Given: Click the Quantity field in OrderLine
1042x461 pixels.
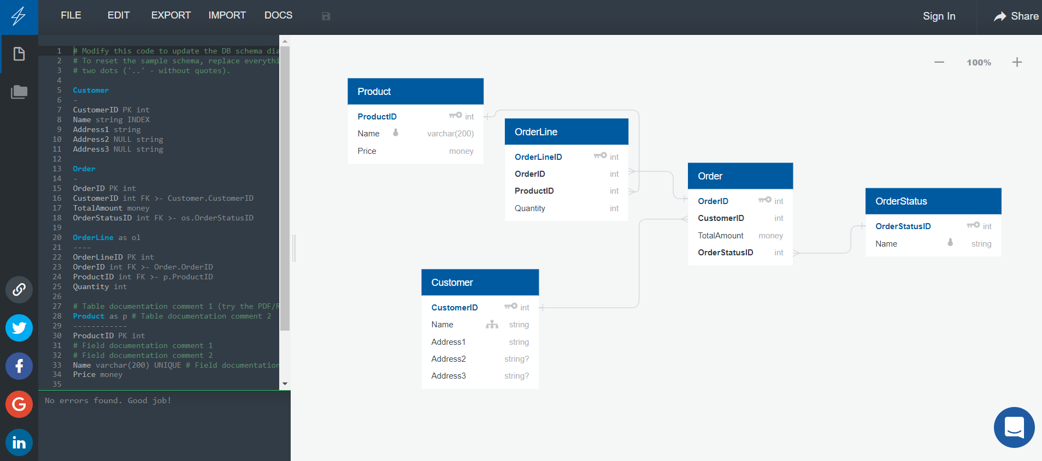Looking at the screenshot, I should pyautogui.click(x=567, y=208).
